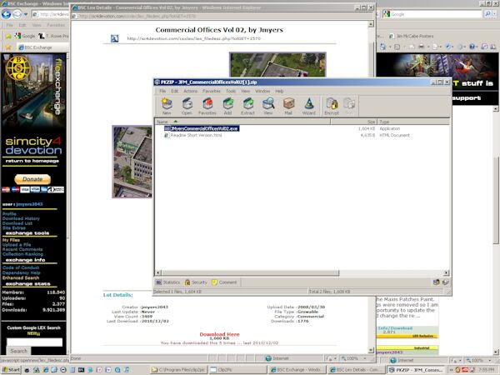
Task: Open the Site Extras link in sidebar
Action: click(13, 228)
